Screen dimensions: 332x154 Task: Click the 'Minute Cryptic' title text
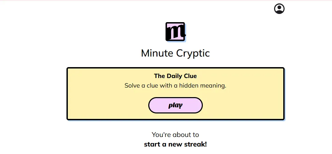point(175,53)
